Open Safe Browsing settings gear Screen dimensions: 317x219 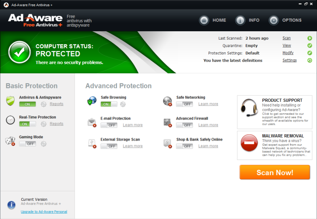coord(123,104)
